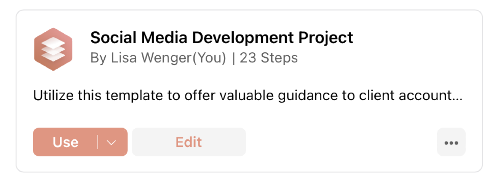Select the Social Media Development Project card
498x183 pixels.
(x=249, y=91)
